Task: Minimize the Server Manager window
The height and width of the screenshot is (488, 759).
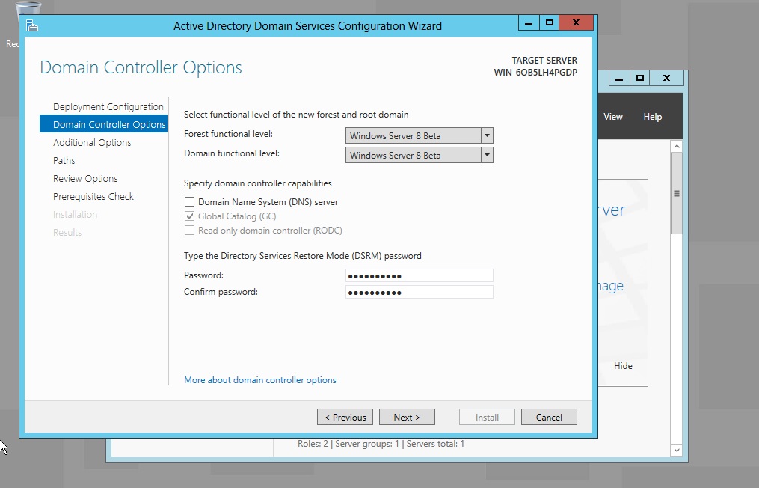Action: pyautogui.click(x=619, y=78)
